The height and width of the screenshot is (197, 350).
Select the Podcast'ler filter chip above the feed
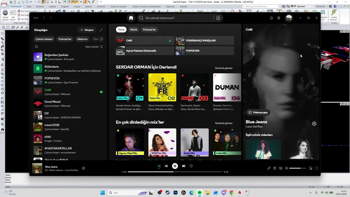click(149, 30)
